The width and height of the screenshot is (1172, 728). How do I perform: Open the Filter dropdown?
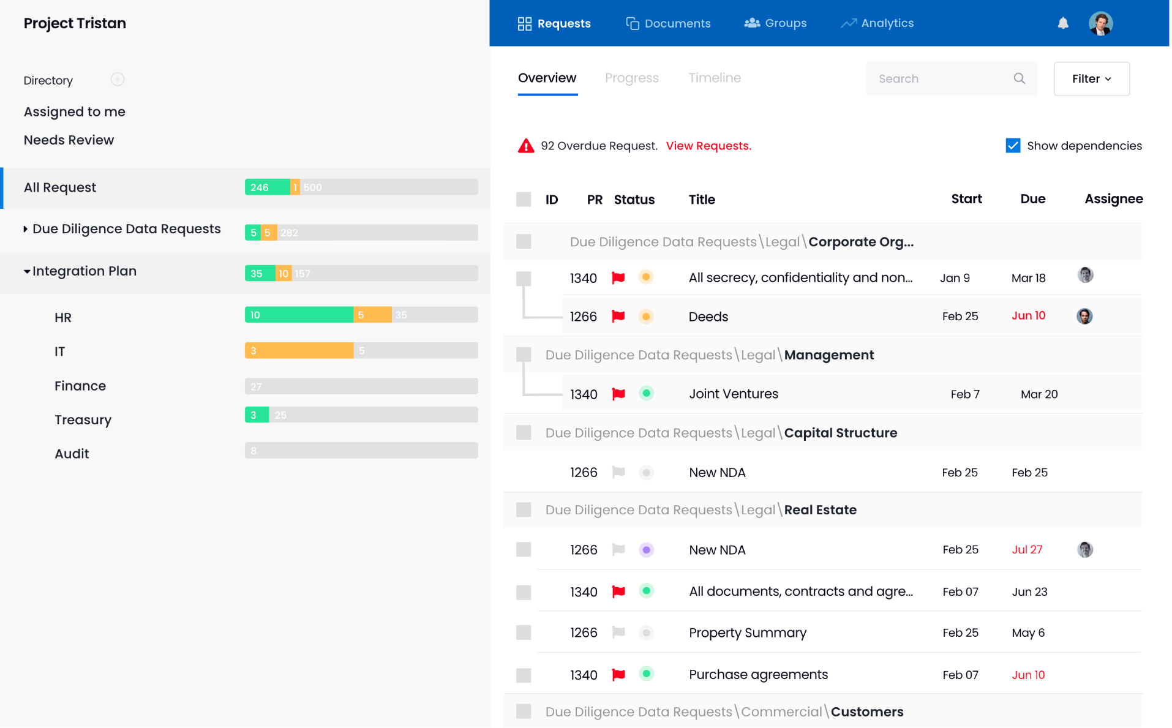[1091, 78]
